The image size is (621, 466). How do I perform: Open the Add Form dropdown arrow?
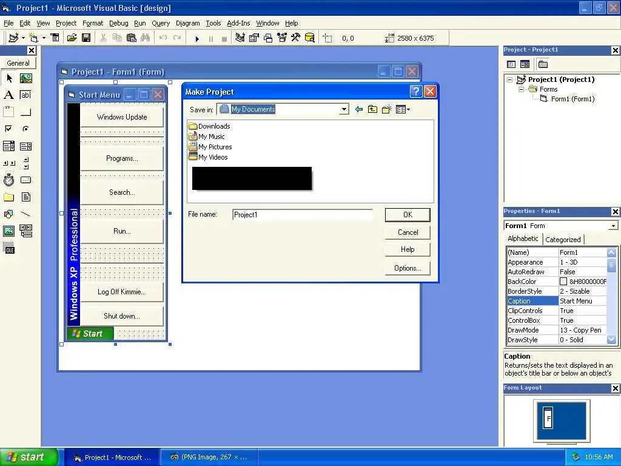click(44, 38)
